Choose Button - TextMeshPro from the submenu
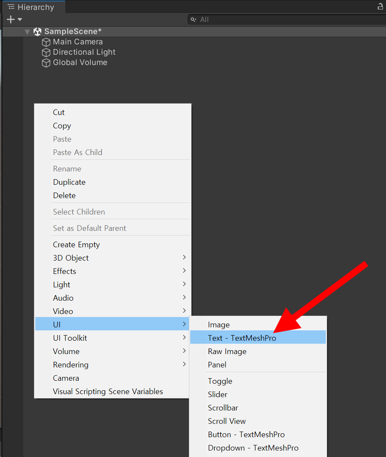This screenshot has width=386, height=457. 258,435
